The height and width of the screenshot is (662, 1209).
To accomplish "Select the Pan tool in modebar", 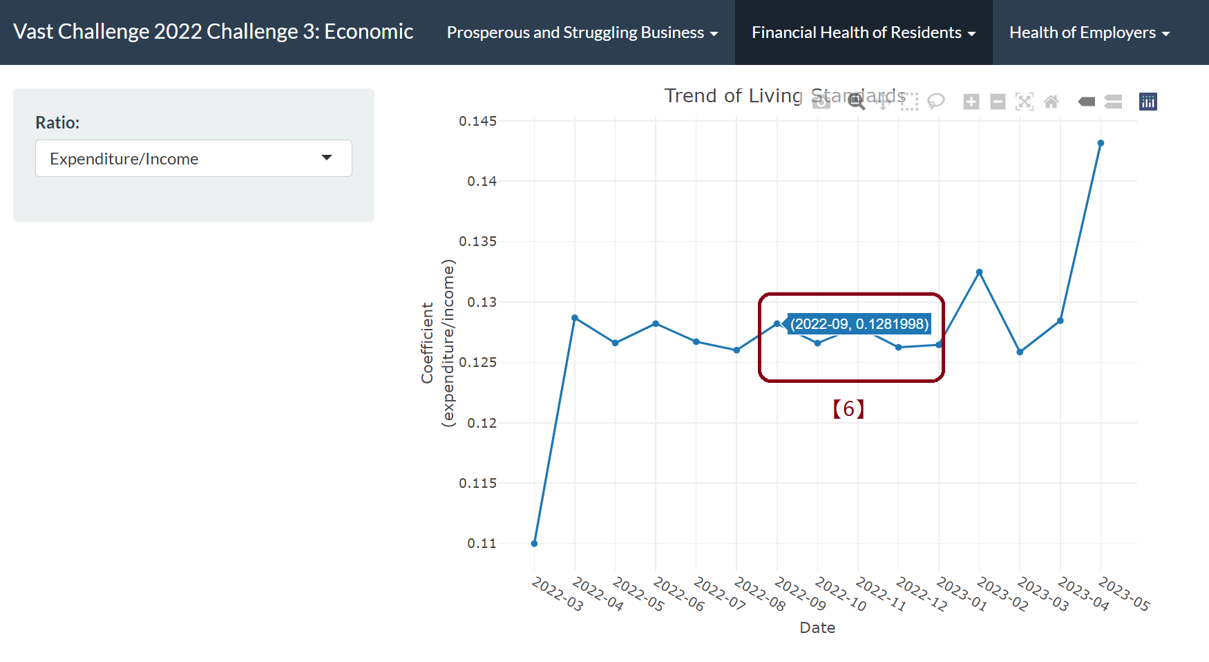I will pyautogui.click(x=883, y=102).
